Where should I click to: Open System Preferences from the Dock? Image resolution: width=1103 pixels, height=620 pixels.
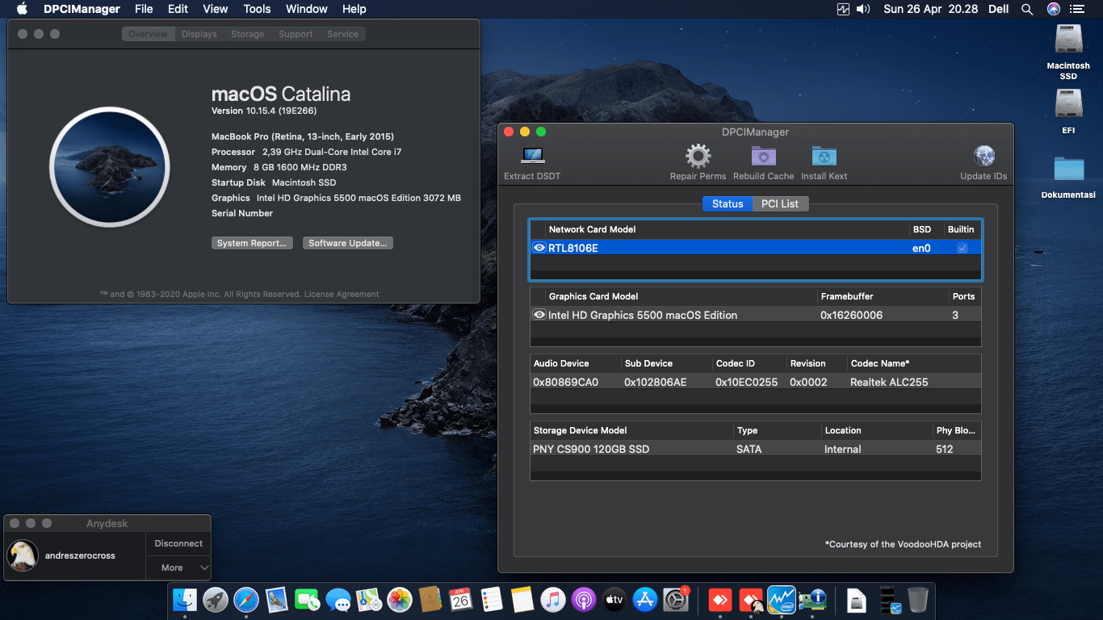tap(676, 600)
